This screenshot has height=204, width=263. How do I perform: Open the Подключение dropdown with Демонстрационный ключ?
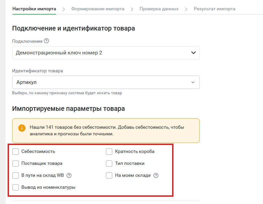106,53
